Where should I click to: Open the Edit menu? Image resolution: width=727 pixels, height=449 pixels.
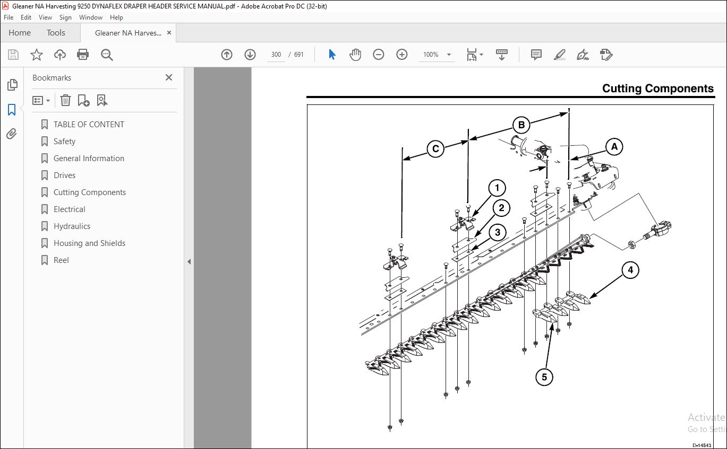26,17
